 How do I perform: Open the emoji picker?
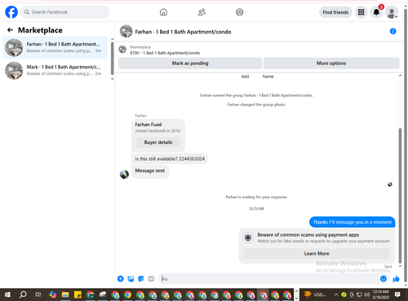pos(384,279)
